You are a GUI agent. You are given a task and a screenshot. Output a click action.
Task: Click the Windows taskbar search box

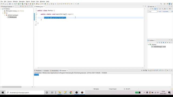tap(25, 92)
